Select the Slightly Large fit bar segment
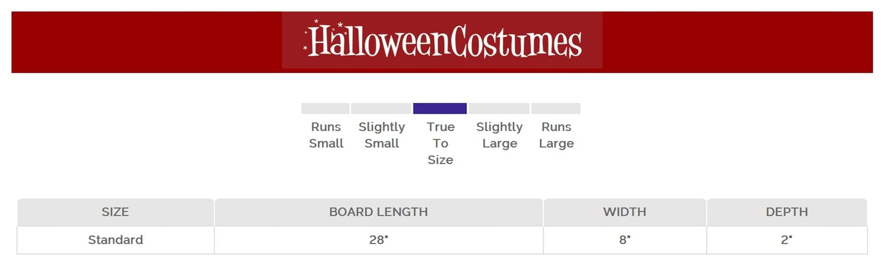The image size is (883, 271). click(x=499, y=108)
